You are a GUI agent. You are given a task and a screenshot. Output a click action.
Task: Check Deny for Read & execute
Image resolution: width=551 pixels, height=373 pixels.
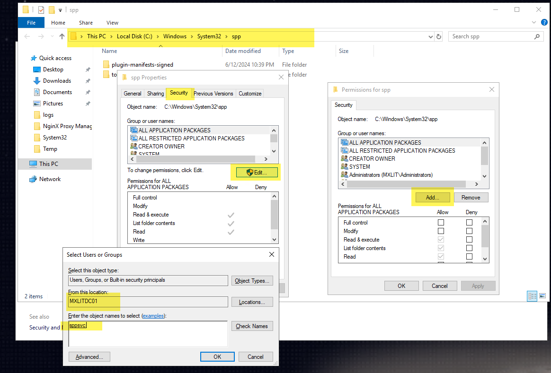point(469,240)
